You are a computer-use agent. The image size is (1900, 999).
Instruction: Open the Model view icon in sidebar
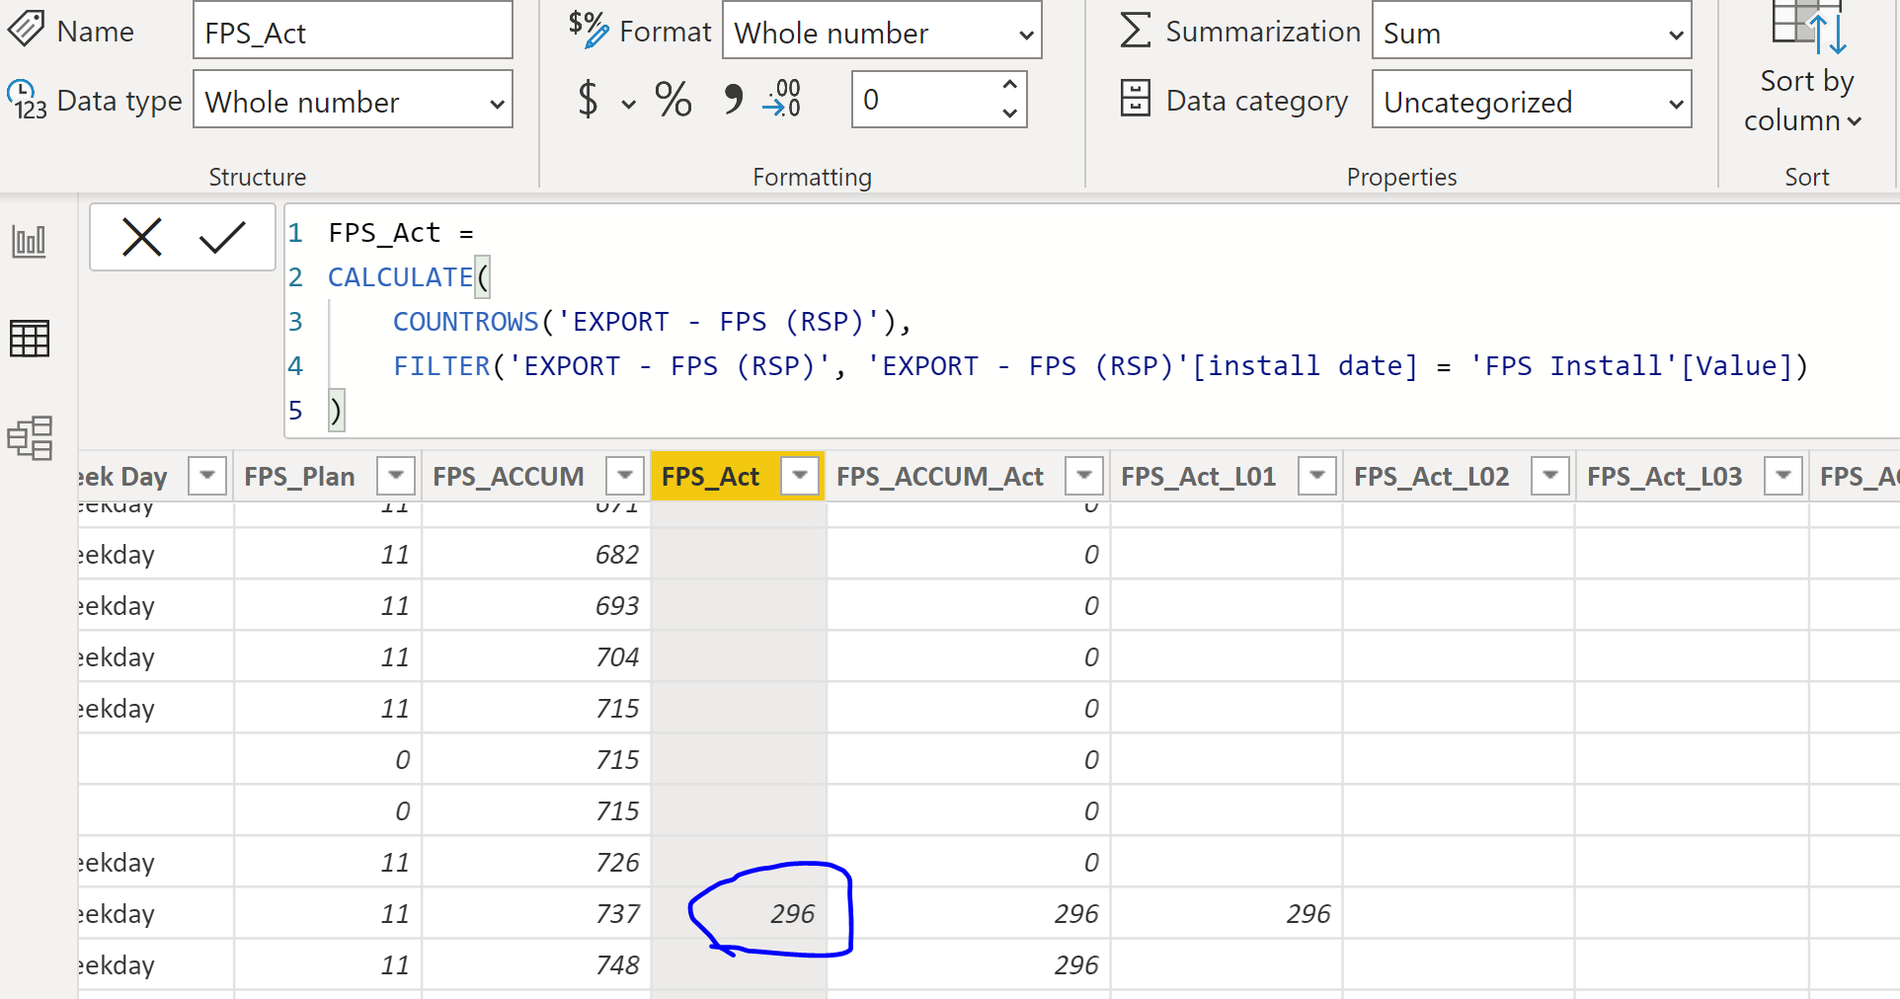point(30,437)
